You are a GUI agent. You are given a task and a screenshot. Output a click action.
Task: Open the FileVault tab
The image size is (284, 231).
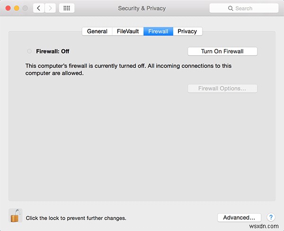point(128,31)
